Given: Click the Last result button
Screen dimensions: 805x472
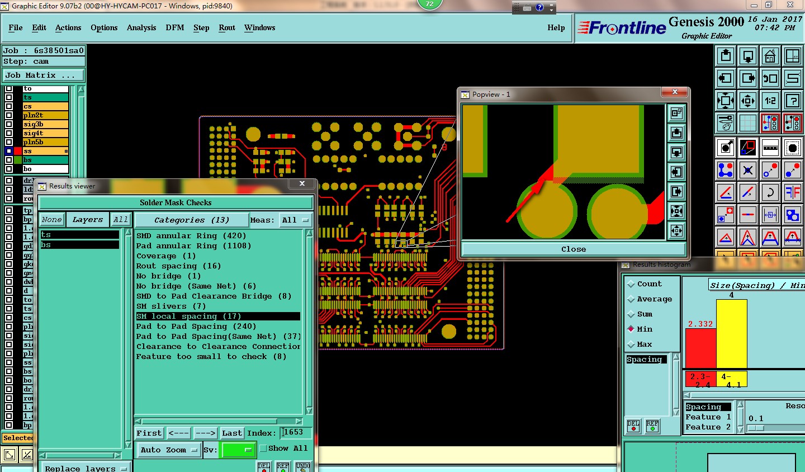Looking at the screenshot, I should (232, 433).
